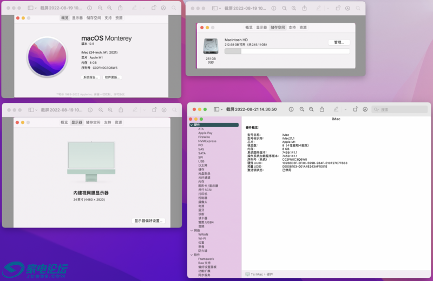Rotate the 内建视网膜显示器 screenshot

tap(154, 110)
